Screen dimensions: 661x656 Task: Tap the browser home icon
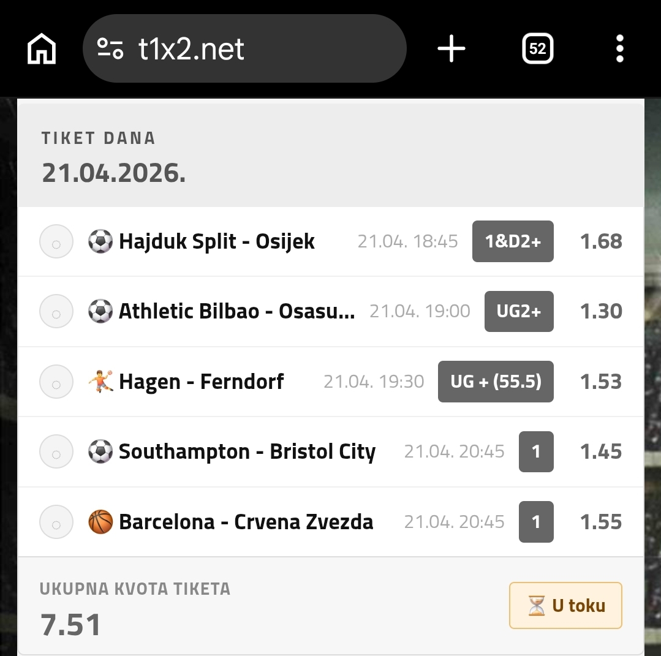pos(42,48)
